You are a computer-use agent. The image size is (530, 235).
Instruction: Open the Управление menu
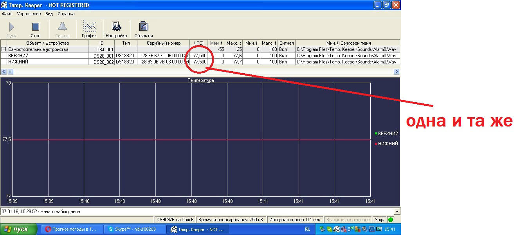pos(29,14)
